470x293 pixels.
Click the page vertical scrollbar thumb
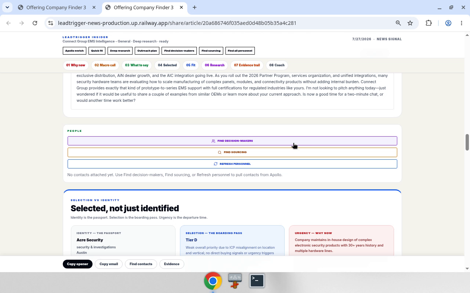pos(467,142)
